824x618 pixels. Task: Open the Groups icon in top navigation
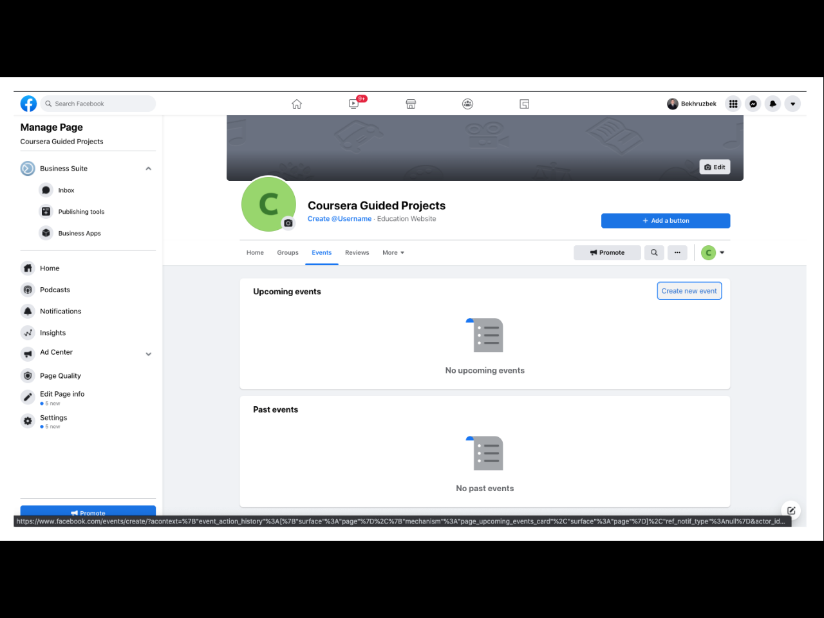pyautogui.click(x=468, y=104)
